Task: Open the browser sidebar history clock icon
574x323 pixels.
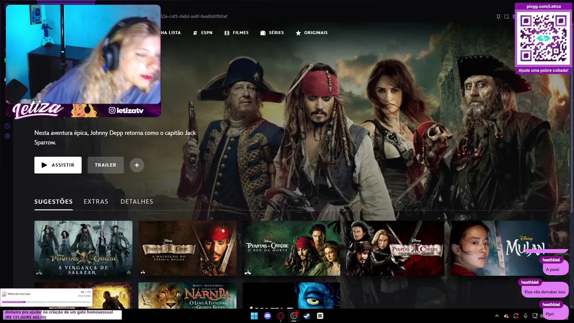Action: click(7, 126)
